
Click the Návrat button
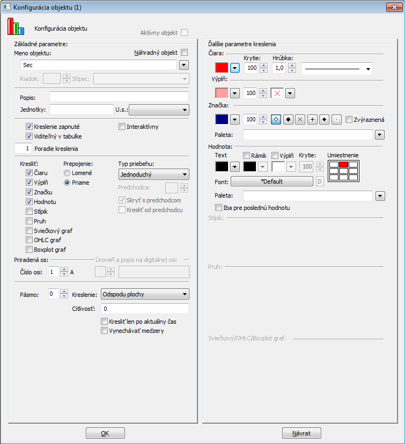[x=301, y=433]
